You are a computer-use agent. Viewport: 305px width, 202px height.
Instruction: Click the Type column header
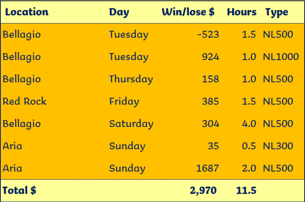click(277, 13)
